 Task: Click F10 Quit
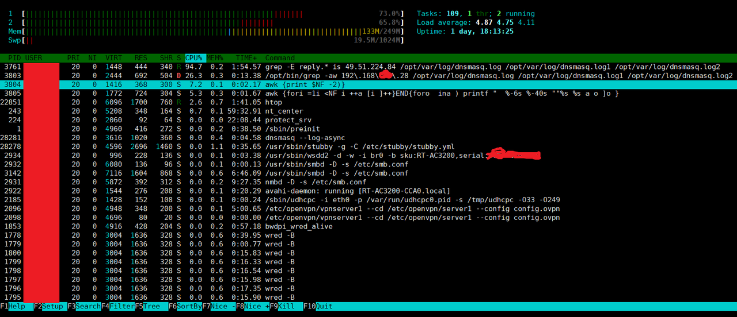(318, 307)
